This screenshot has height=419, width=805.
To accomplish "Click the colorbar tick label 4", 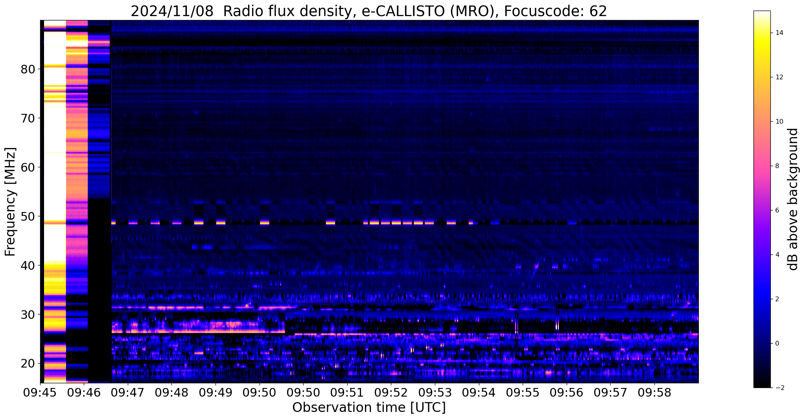I will pos(777,255).
